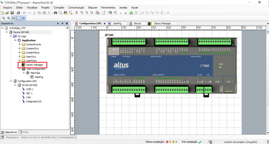Select the NET 1 interface item
The width and height of the screenshot is (269, 144).
[29, 93]
